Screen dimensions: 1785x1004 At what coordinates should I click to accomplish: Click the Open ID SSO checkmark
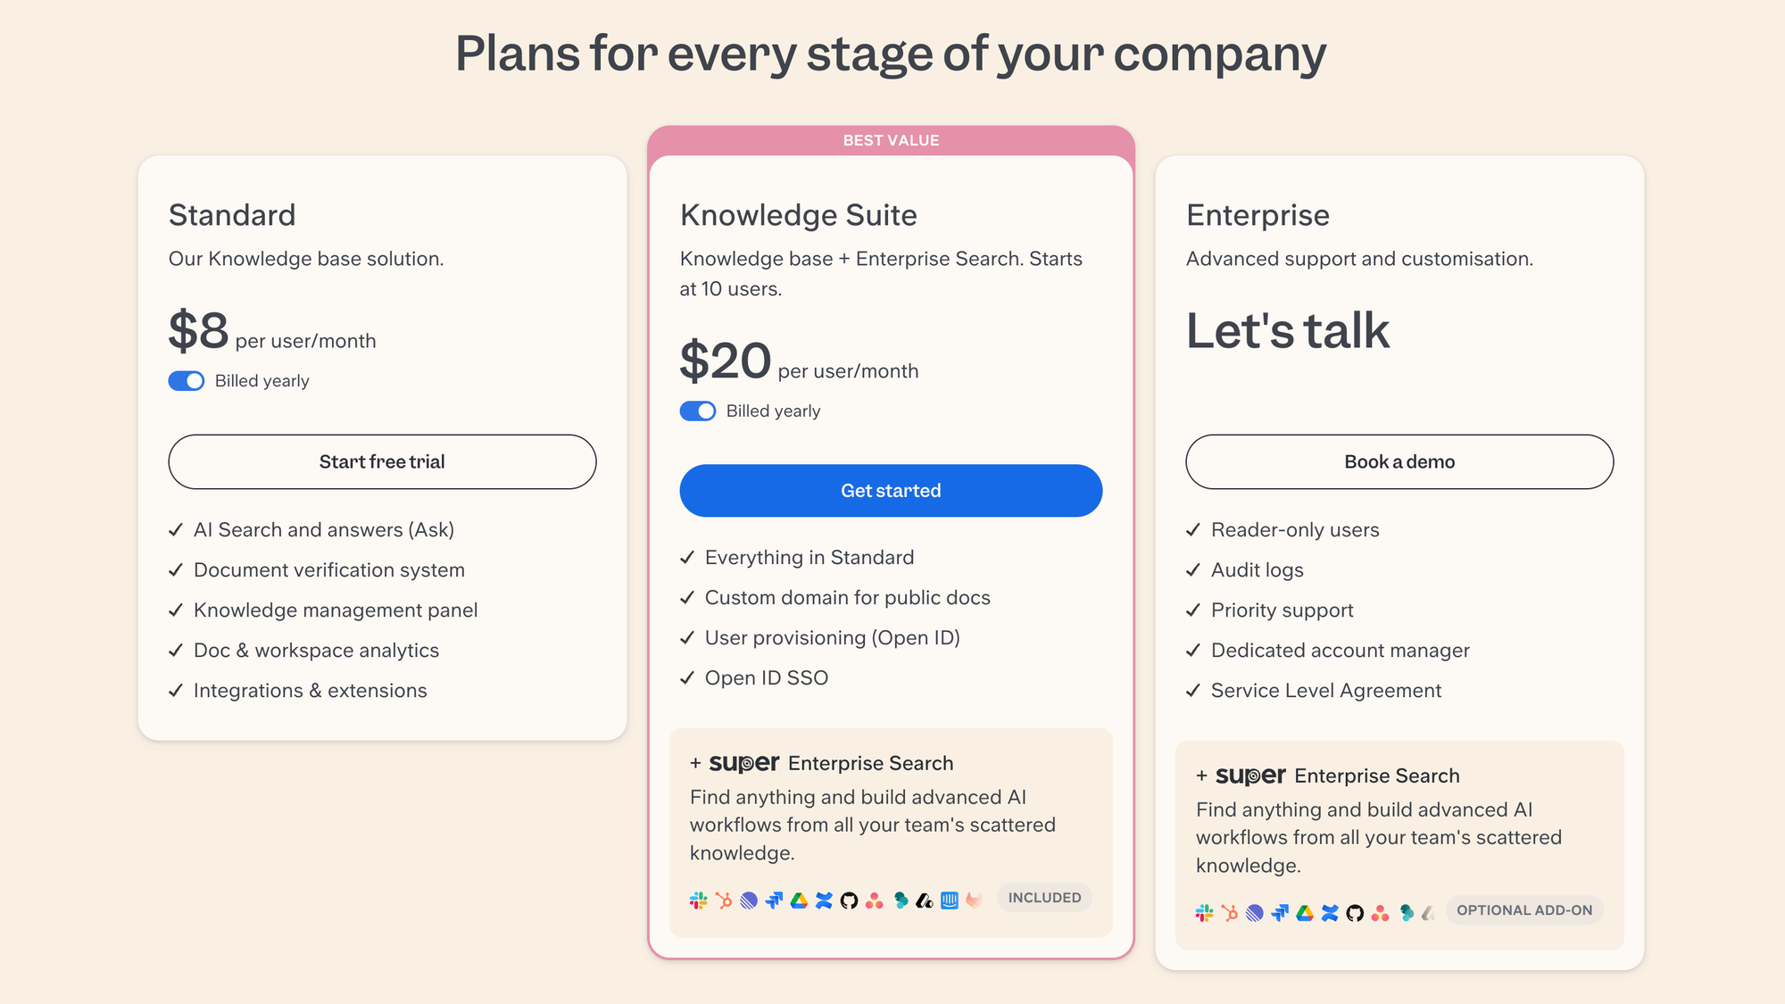[686, 677]
